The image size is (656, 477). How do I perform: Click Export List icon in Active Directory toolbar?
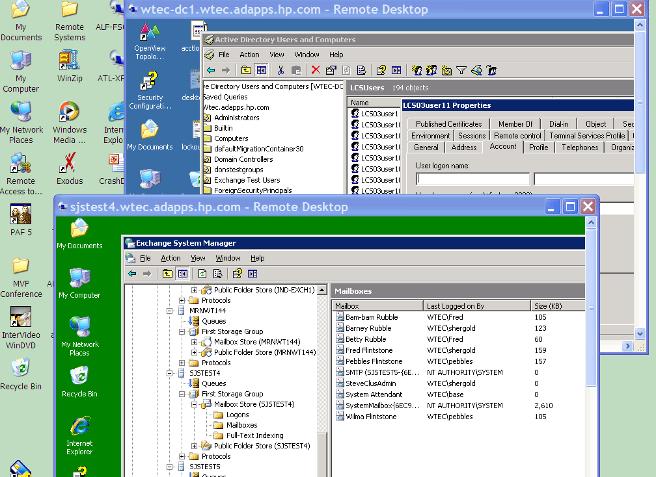pos(361,70)
